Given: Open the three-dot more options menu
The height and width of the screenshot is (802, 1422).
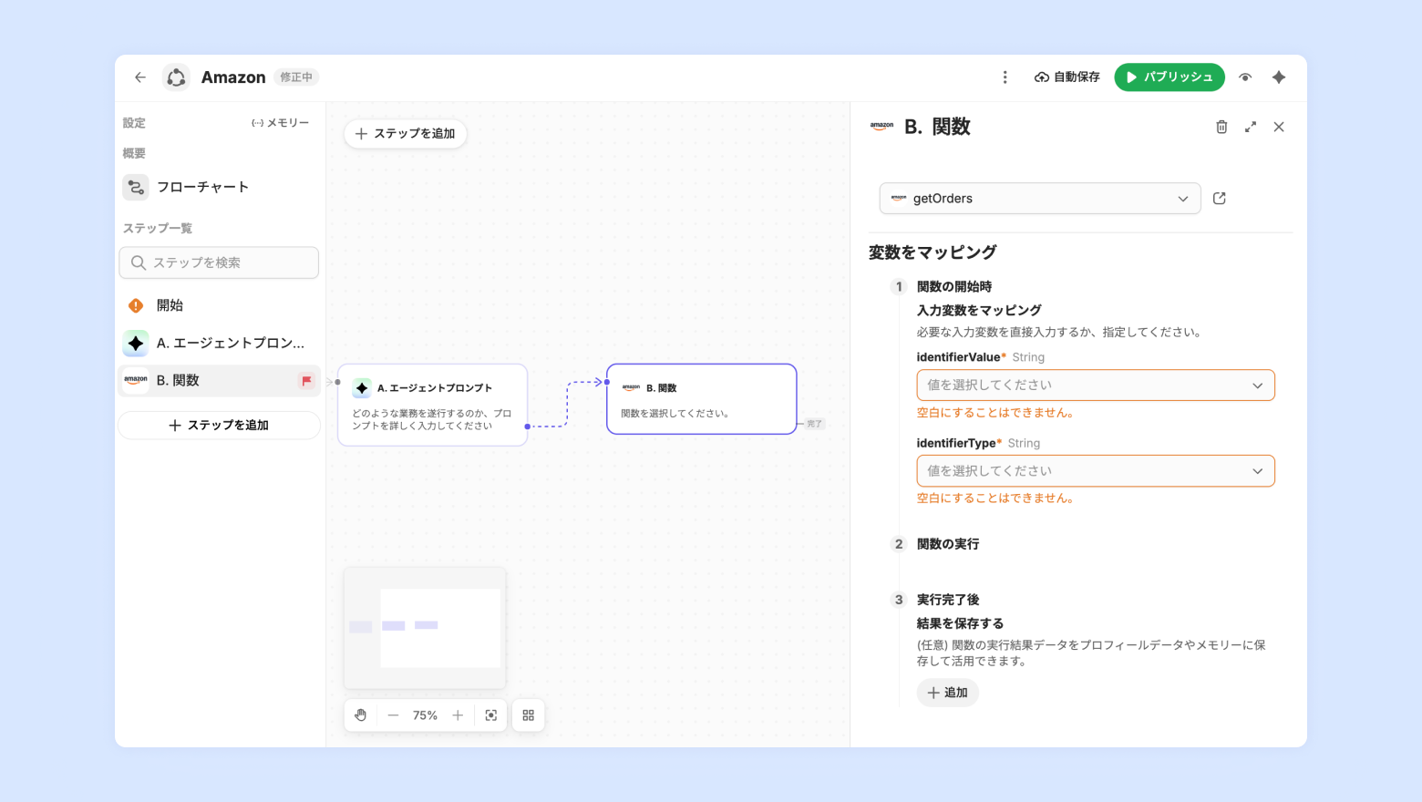Looking at the screenshot, I should click(1005, 77).
